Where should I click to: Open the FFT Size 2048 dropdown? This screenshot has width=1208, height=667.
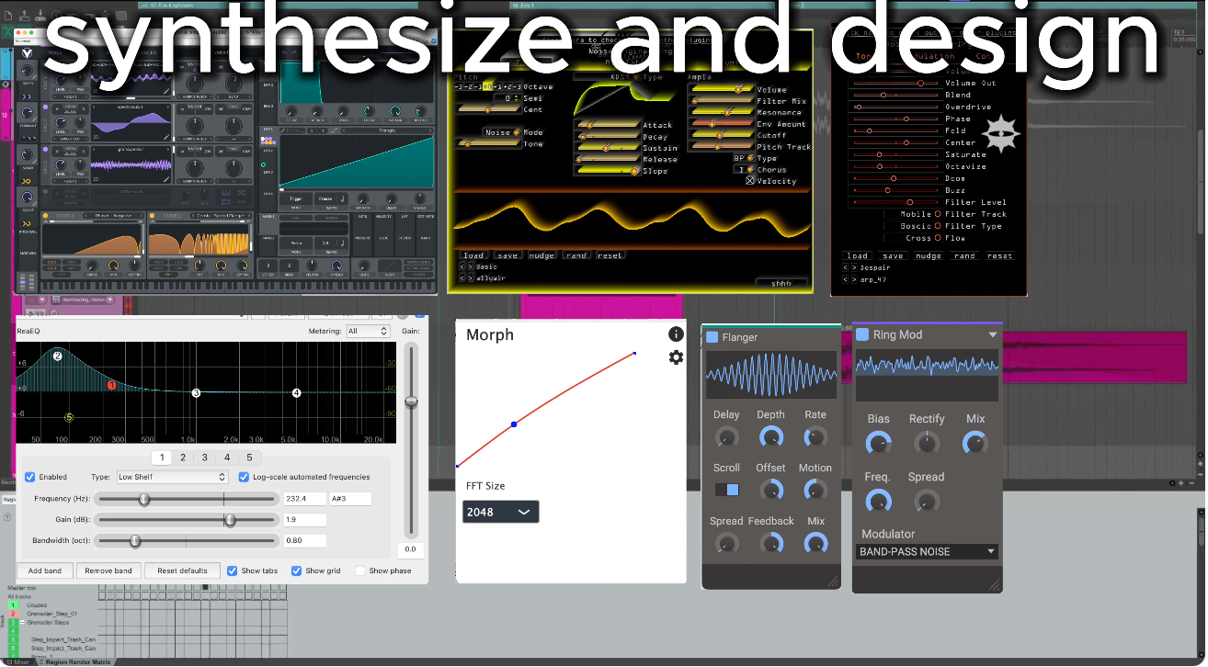[500, 512]
